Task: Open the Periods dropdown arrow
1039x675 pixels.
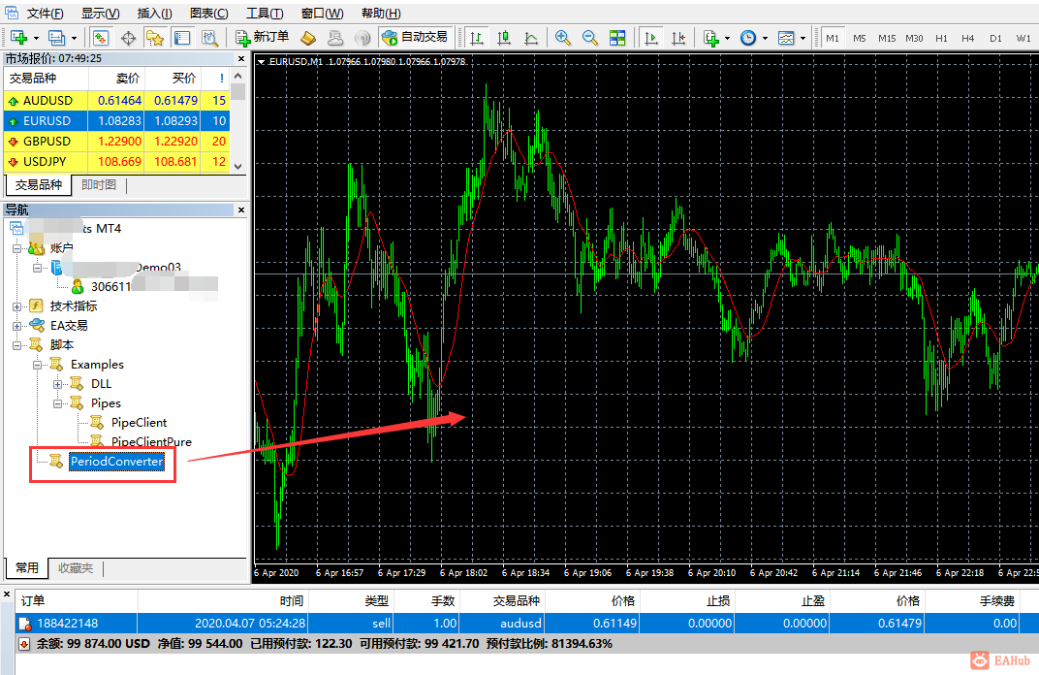Action: point(765,39)
